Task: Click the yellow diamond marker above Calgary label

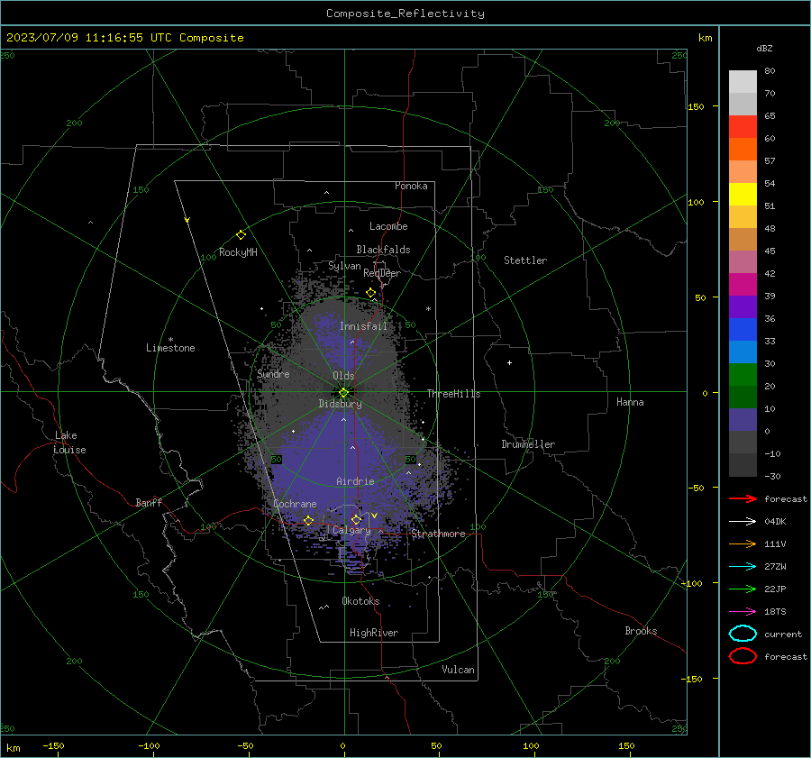Action: [x=356, y=519]
